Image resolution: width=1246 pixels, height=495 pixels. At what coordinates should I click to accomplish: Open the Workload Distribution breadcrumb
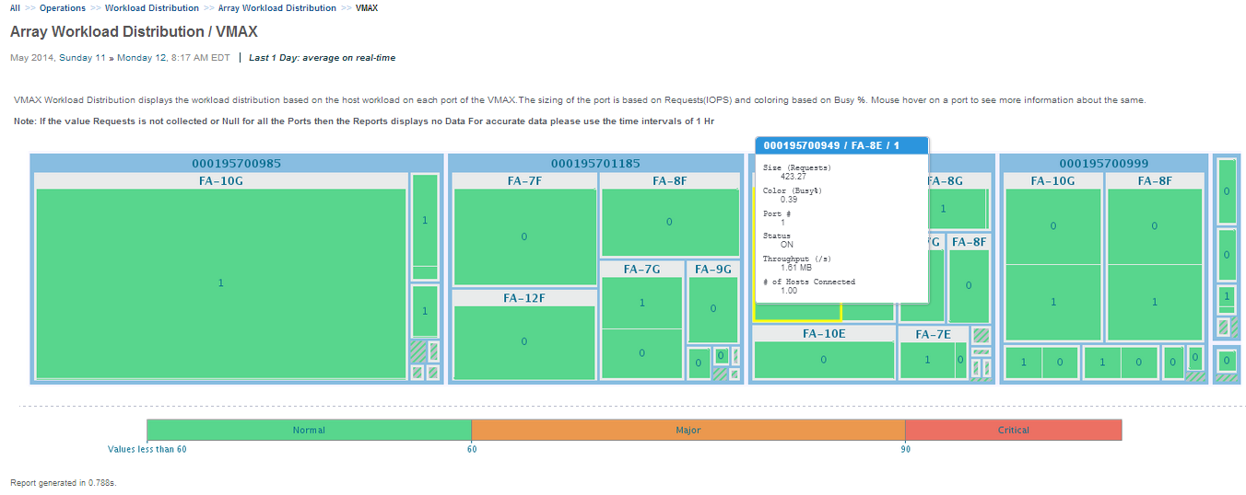pyautogui.click(x=152, y=8)
